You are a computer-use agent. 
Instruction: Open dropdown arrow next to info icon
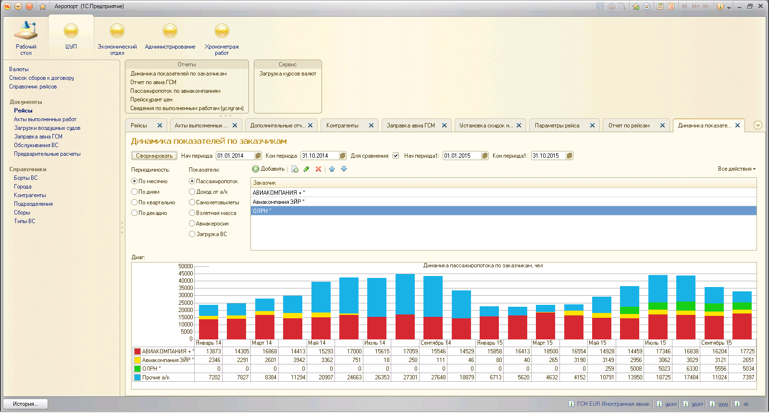tap(729, 7)
